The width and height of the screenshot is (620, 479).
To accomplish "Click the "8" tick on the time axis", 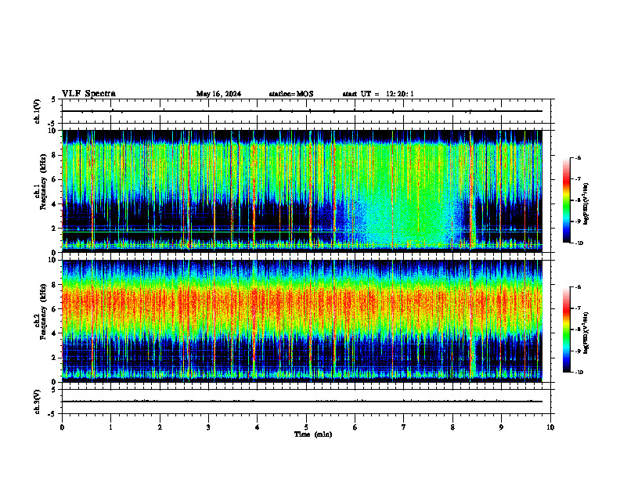I will 452,427.
